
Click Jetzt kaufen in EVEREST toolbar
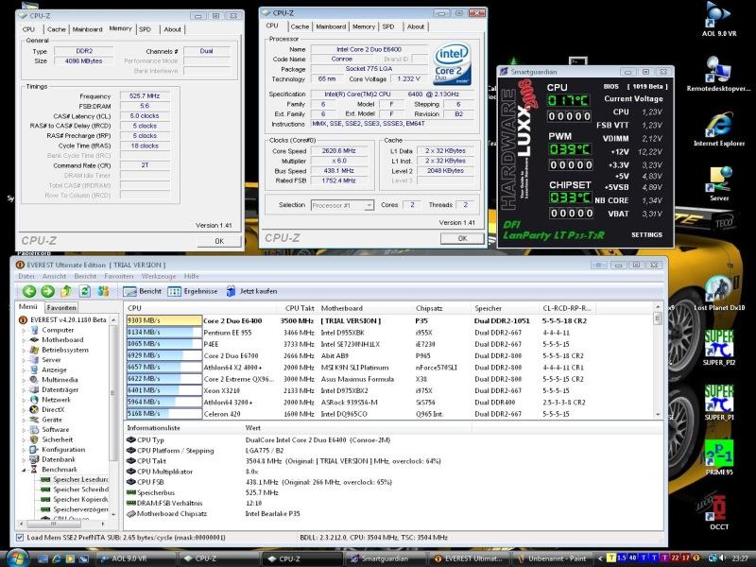pos(251,291)
